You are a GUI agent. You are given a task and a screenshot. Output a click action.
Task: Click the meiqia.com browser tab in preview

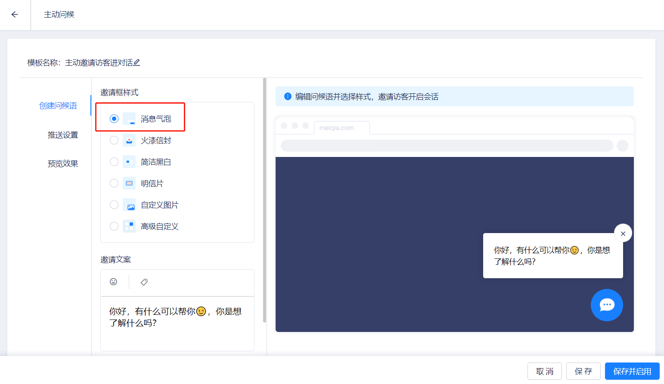point(342,128)
